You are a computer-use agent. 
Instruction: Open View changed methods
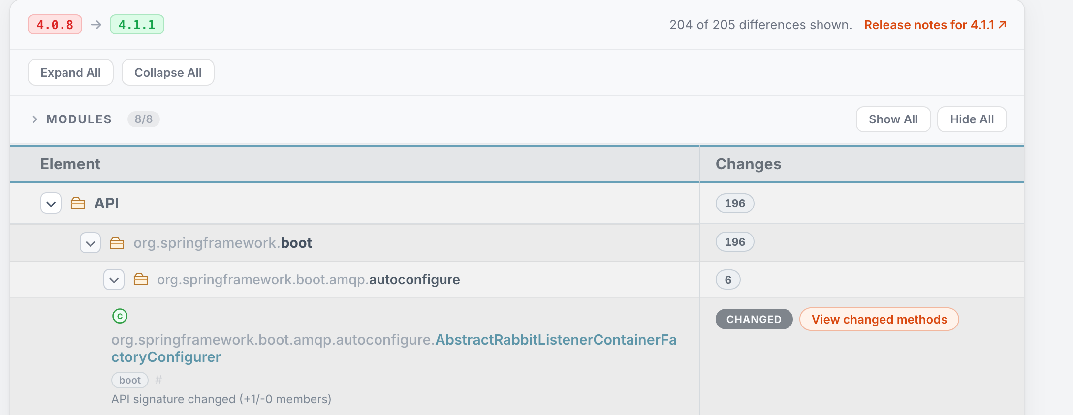(879, 319)
